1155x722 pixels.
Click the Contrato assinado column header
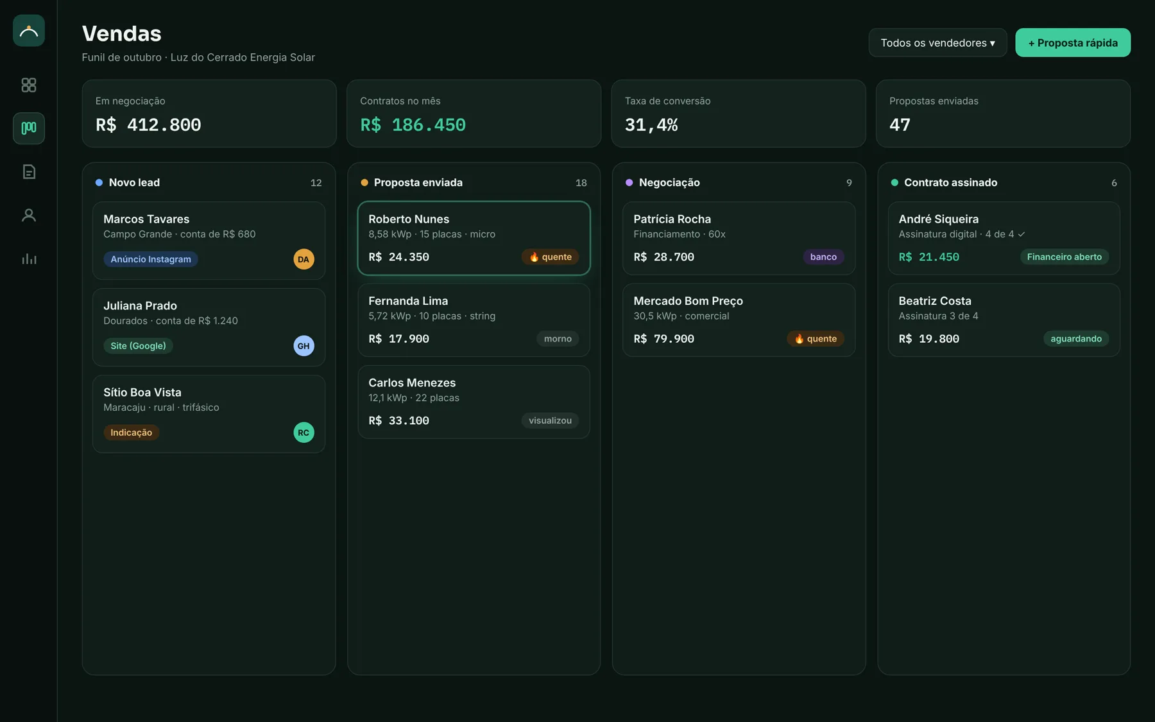[x=1004, y=182]
